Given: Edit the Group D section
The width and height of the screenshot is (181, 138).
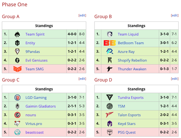Looking at the screenshot, I should click(174, 79).
